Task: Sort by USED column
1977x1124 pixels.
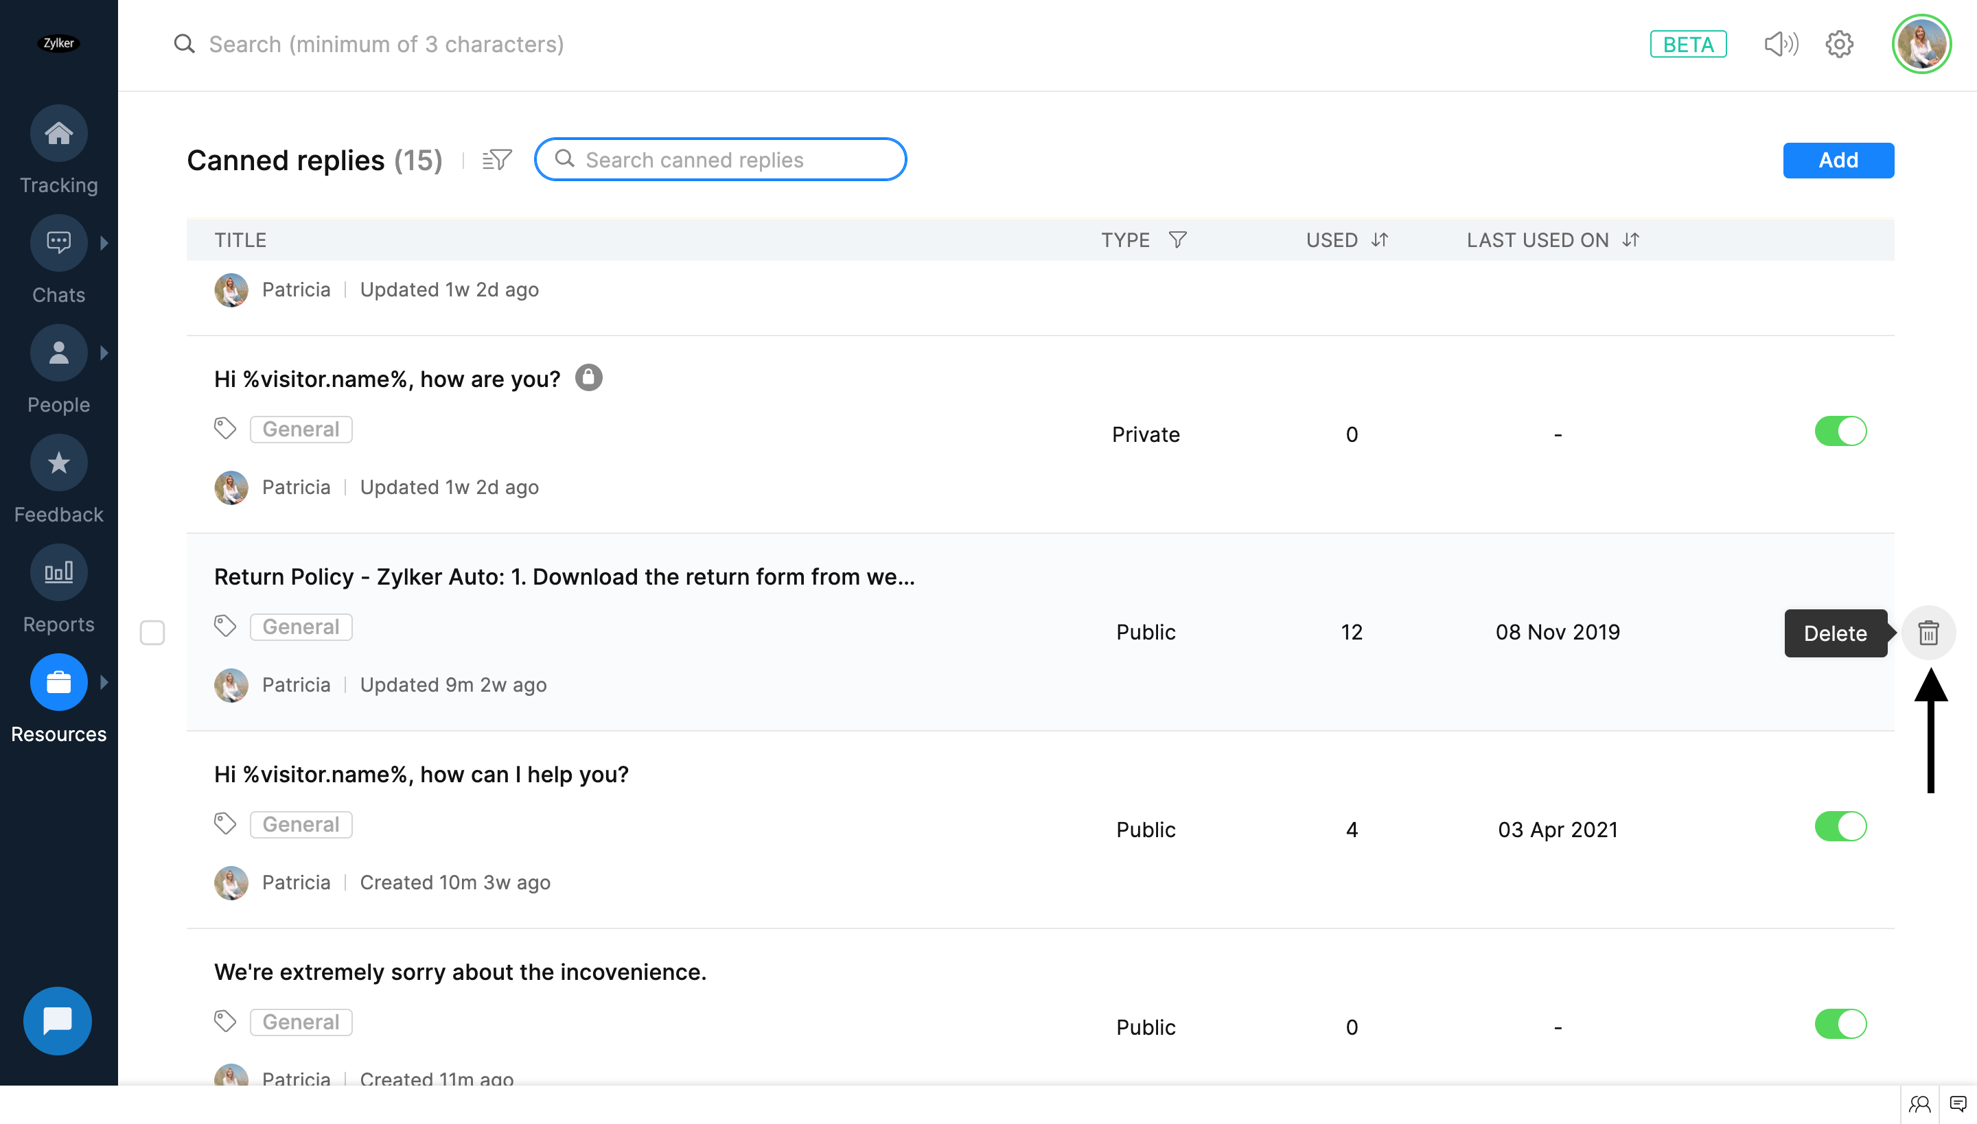Action: click(1379, 240)
